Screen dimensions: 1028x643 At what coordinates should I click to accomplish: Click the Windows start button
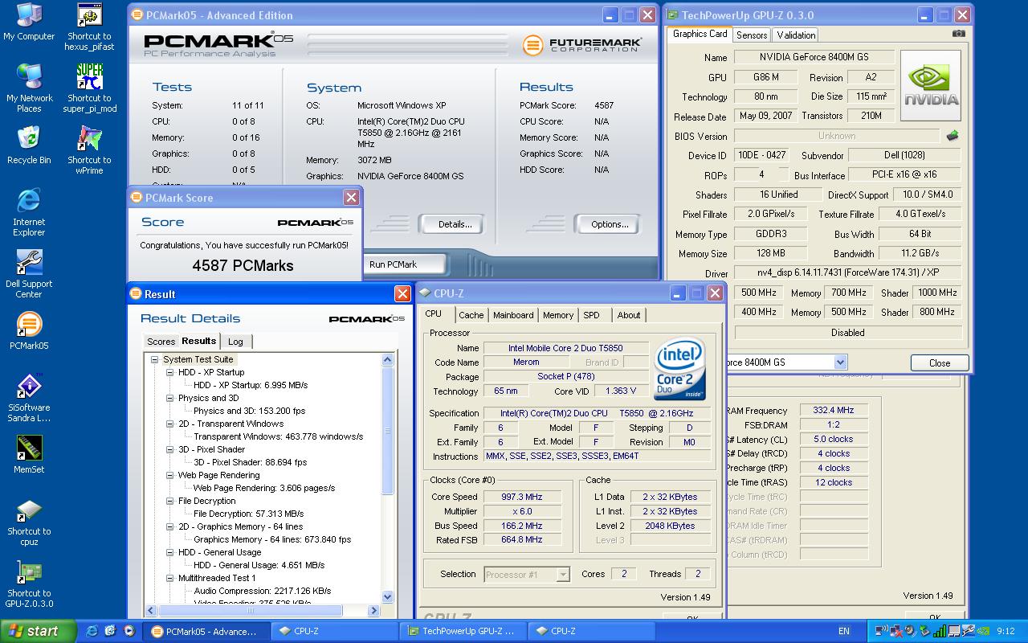click(38, 631)
